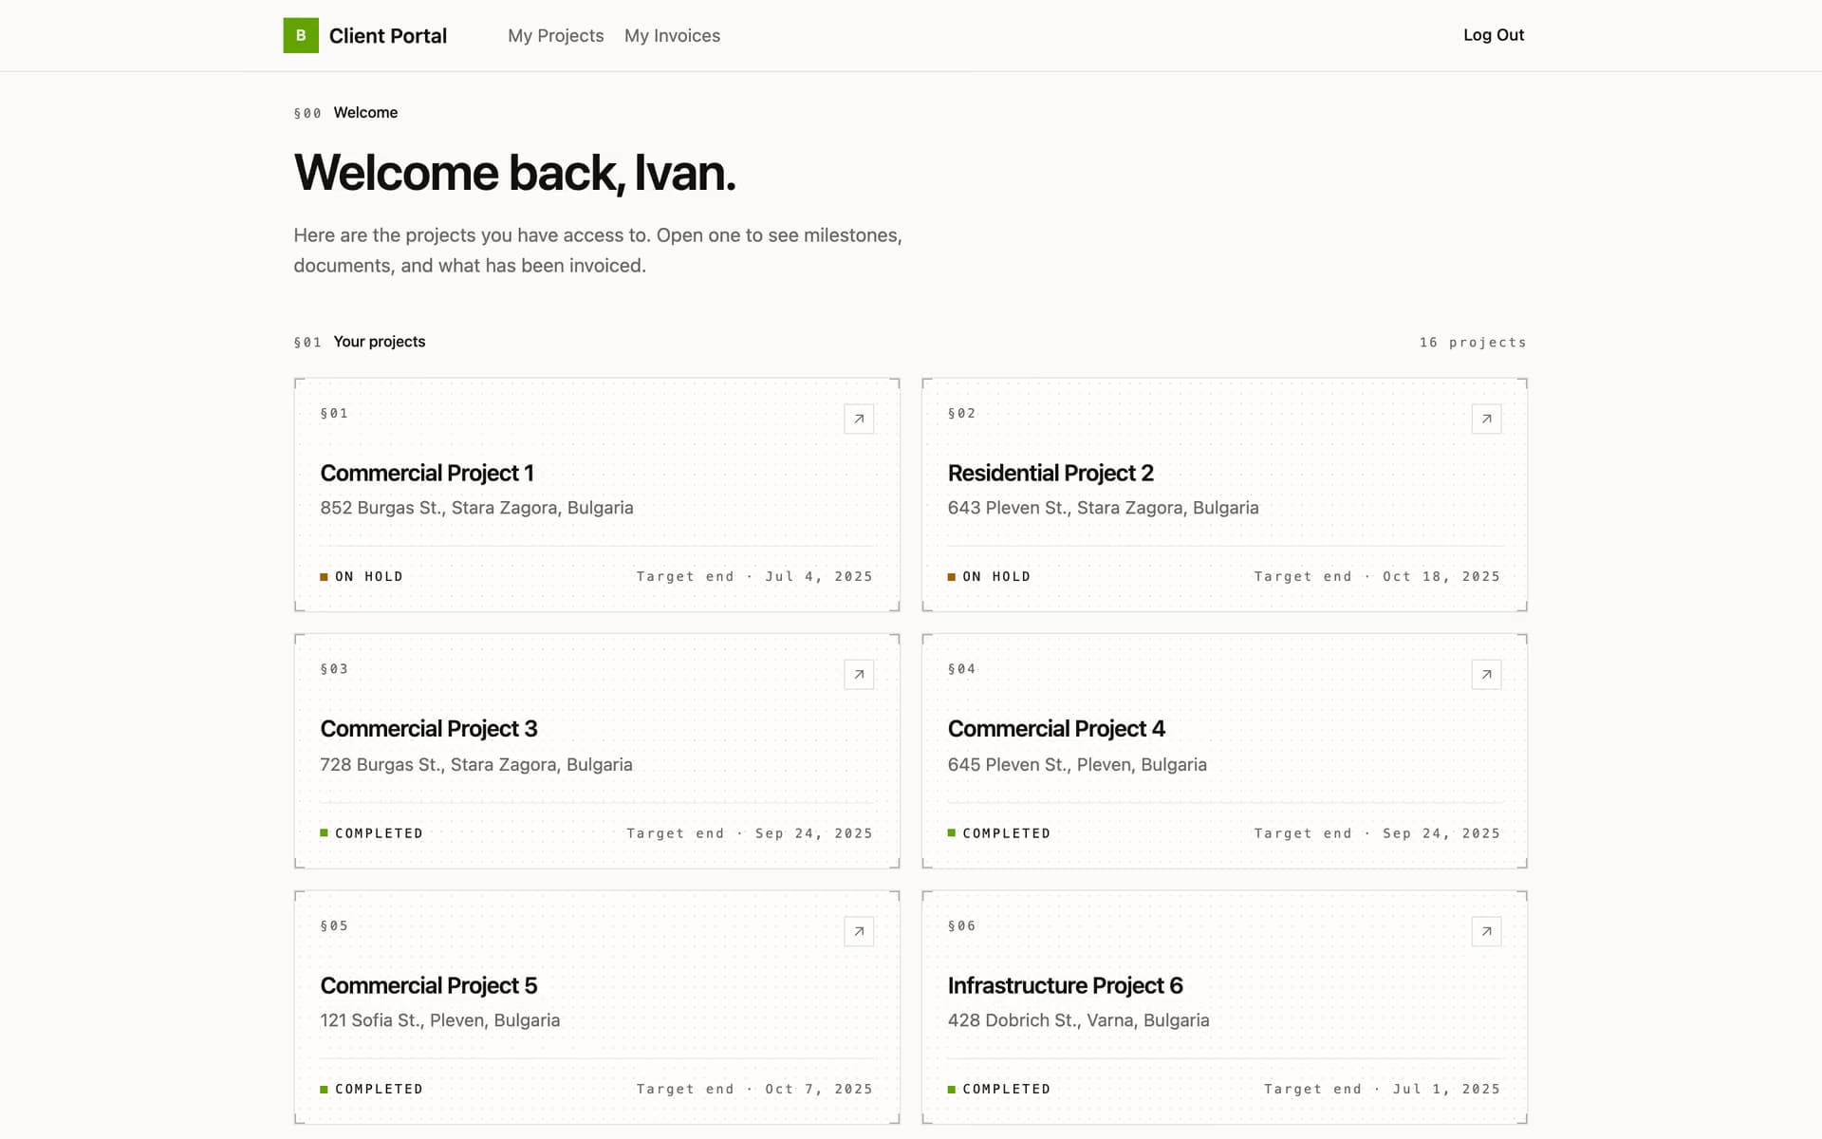Click Commercial Project 4 target end Sep 24
Image resolution: width=1822 pixels, height=1139 pixels.
coord(1377,833)
